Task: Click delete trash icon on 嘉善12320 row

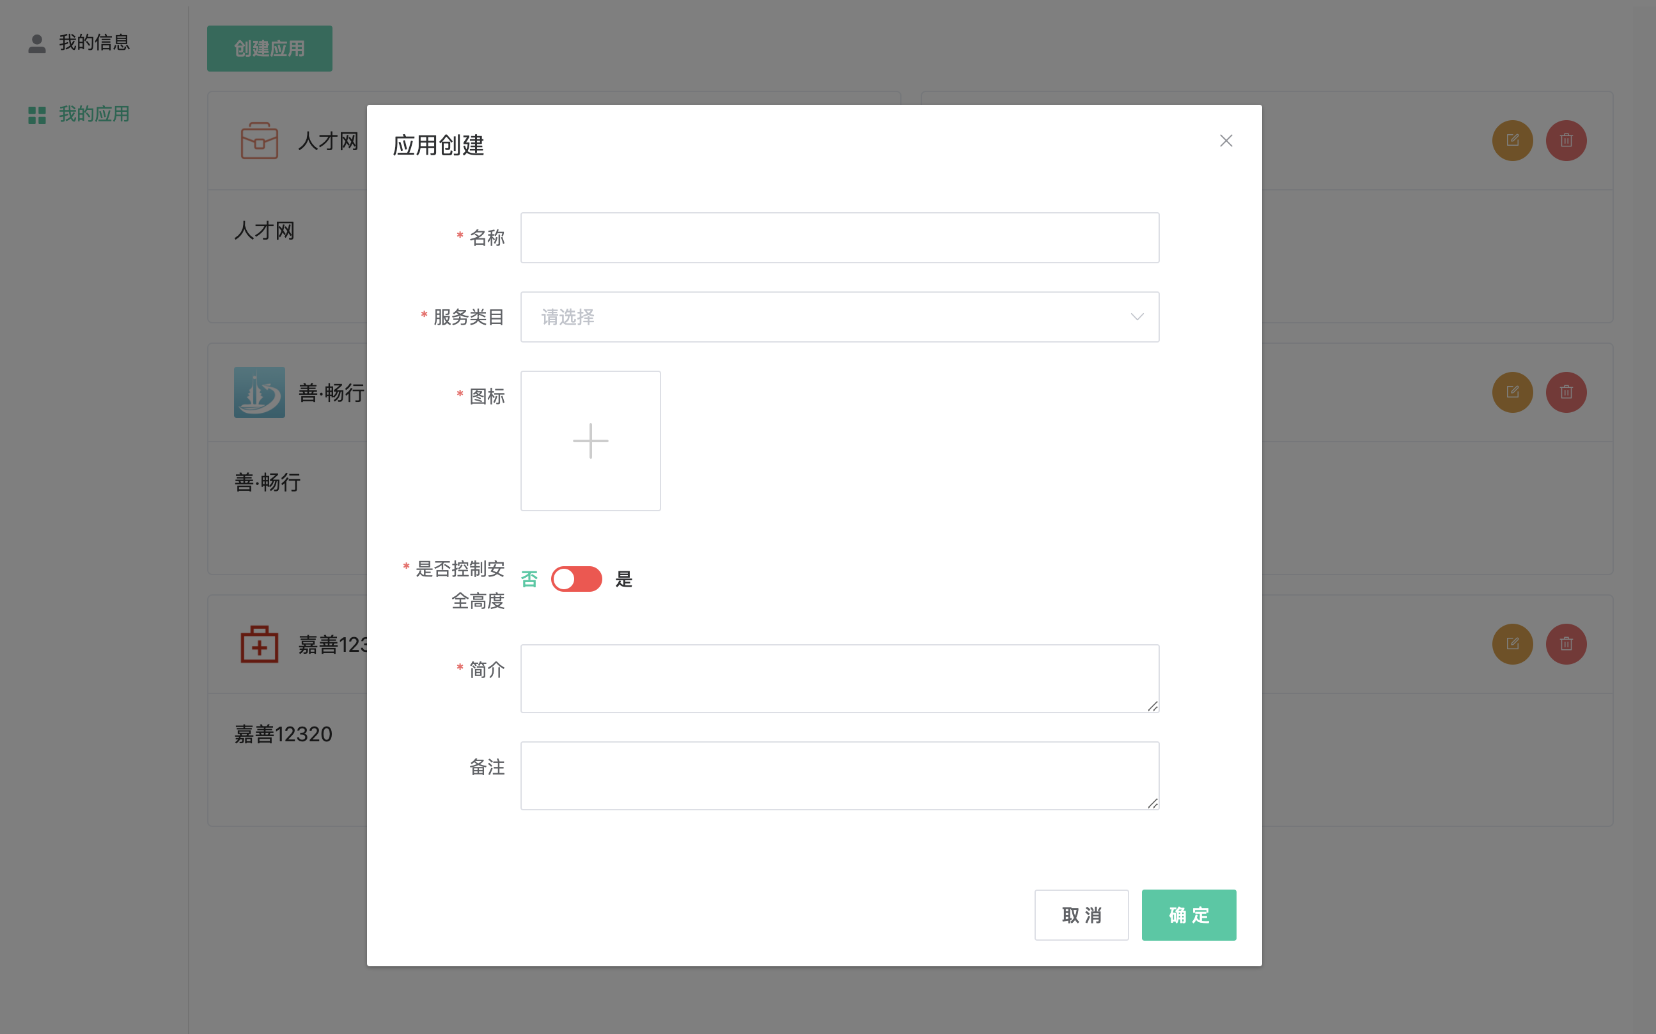Action: coord(1566,644)
